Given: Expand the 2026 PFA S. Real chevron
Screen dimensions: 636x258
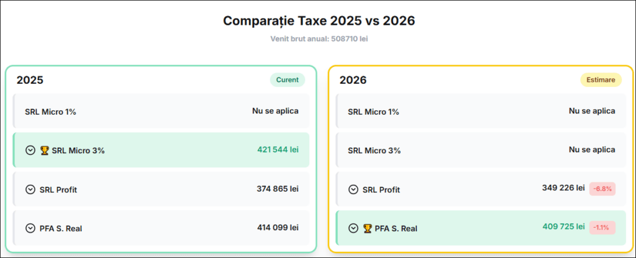Looking at the screenshot, I should coord(353,228).
